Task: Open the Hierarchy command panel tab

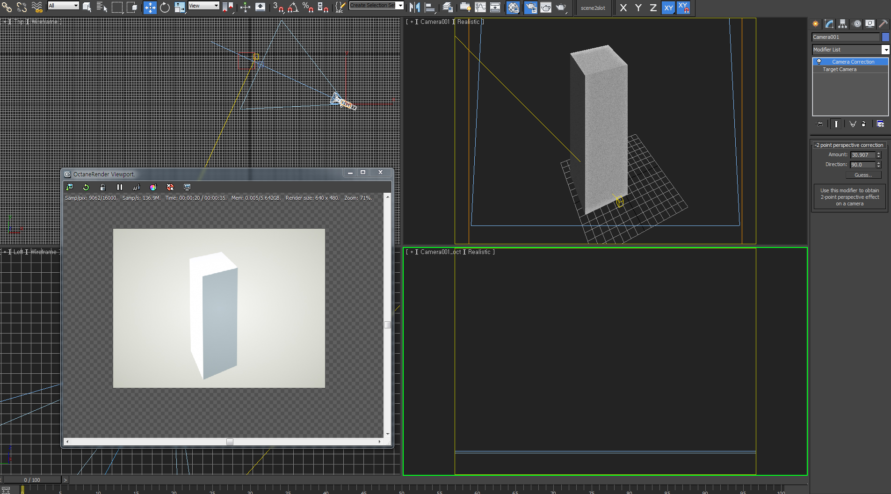Action: 843,24
